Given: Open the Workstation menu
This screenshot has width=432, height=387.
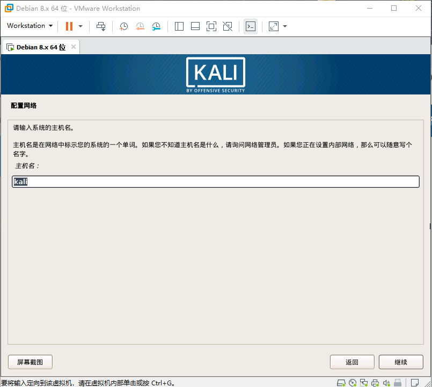Looking at the screenshot, I should (30, 26).
